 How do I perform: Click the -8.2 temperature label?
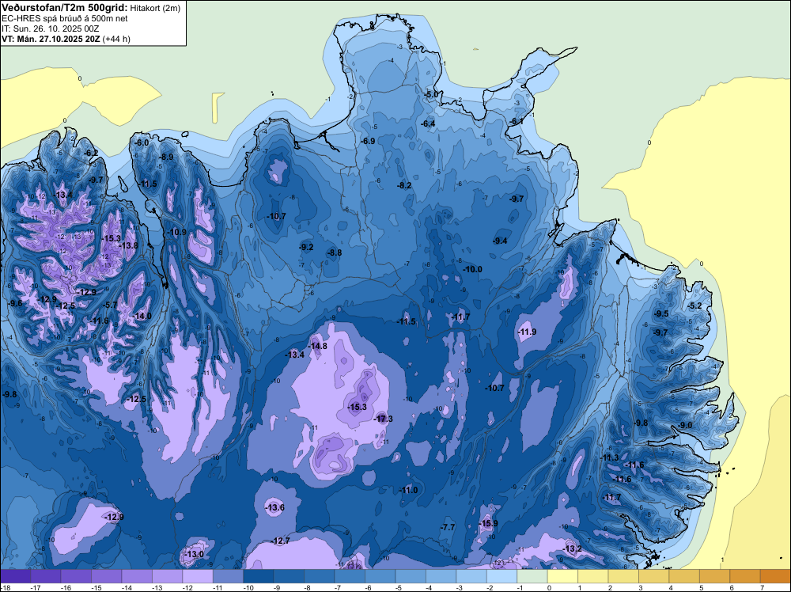pos(404,185)
